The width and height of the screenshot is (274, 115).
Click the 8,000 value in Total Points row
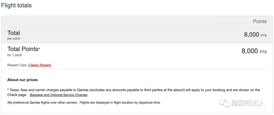click(x=250, y=51)
